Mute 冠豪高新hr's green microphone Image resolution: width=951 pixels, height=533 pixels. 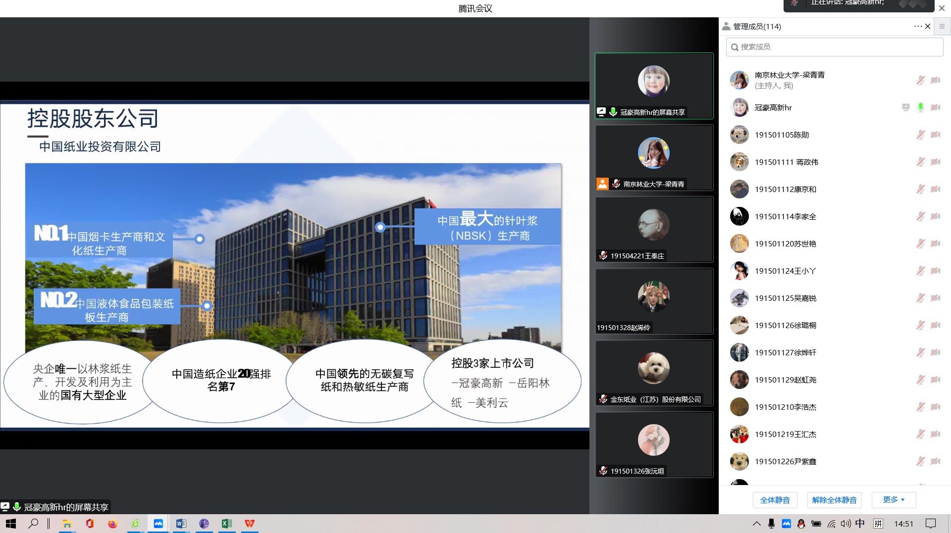pos(920,107)
